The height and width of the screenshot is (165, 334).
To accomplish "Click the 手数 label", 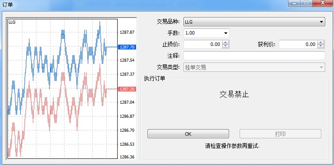I will coord(174,33).
